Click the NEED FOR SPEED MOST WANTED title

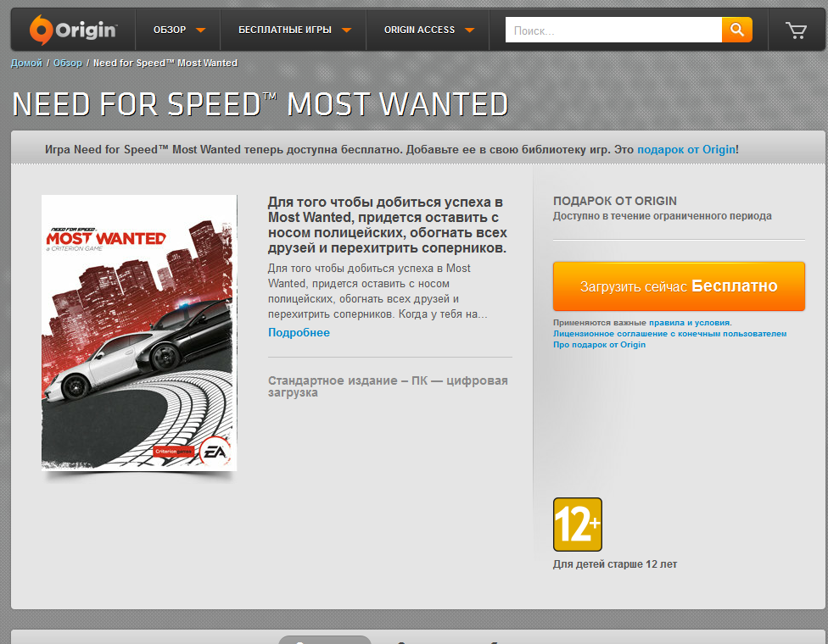click(x=260, y=104)
